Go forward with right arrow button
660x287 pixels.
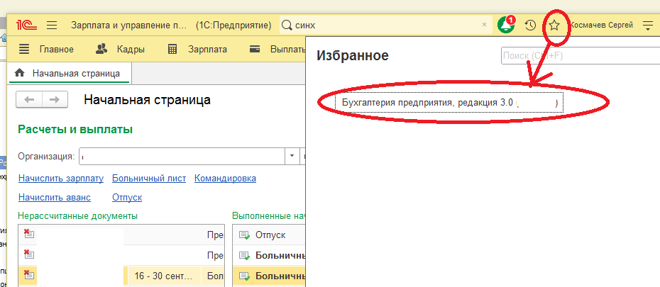click(x=54, y=100)
